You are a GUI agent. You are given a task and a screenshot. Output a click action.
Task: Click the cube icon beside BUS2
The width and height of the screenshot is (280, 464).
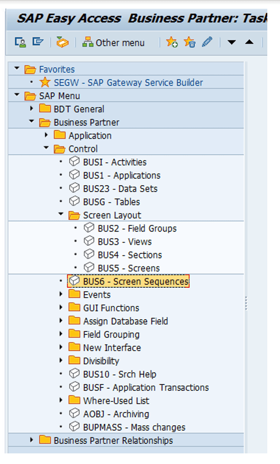[89, 228]
